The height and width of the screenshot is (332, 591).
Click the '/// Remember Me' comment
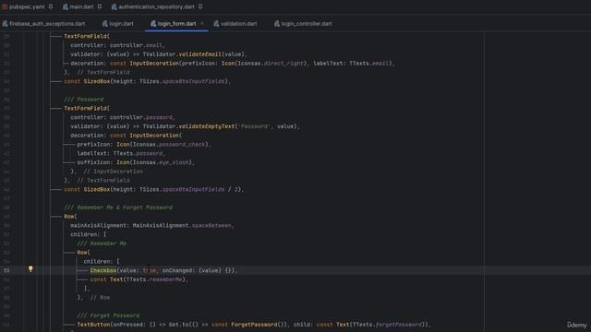[102, 243]
